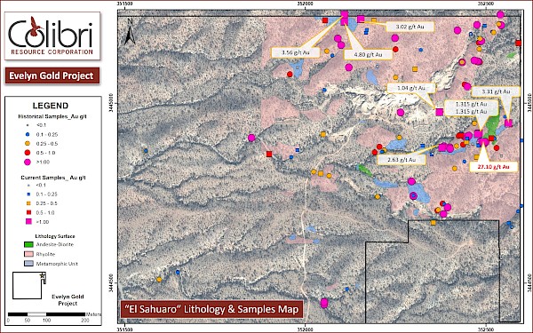The width and height of the screenshot is (533, 333).
Task: Click the current 0.25 - 0.5 orange square icon
Action: pyautogui.click(x=28, y=203)
